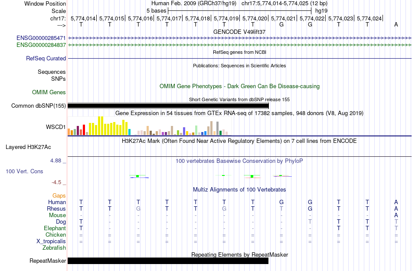Click the RefSeq genes from NCBI title
The width and height of the screenshot is (412, 271).
pyautogui.click(x=239, y=52)
